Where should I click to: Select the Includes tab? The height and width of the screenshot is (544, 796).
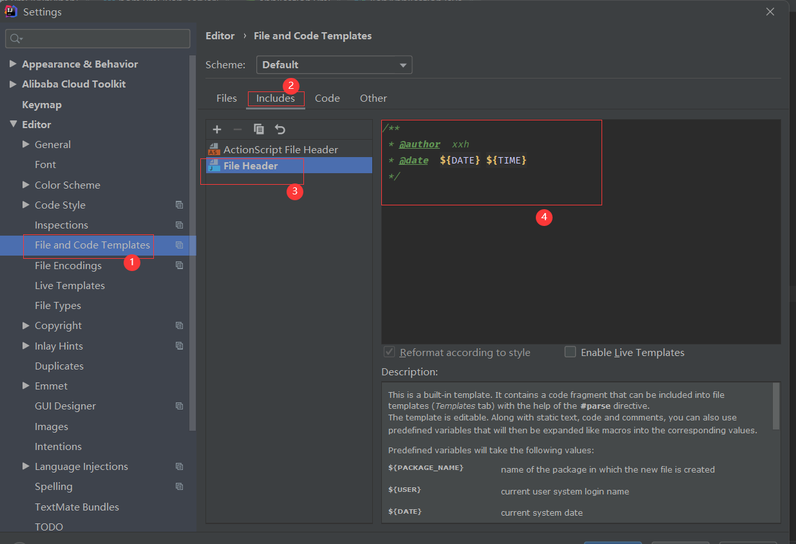coord(276,98)
